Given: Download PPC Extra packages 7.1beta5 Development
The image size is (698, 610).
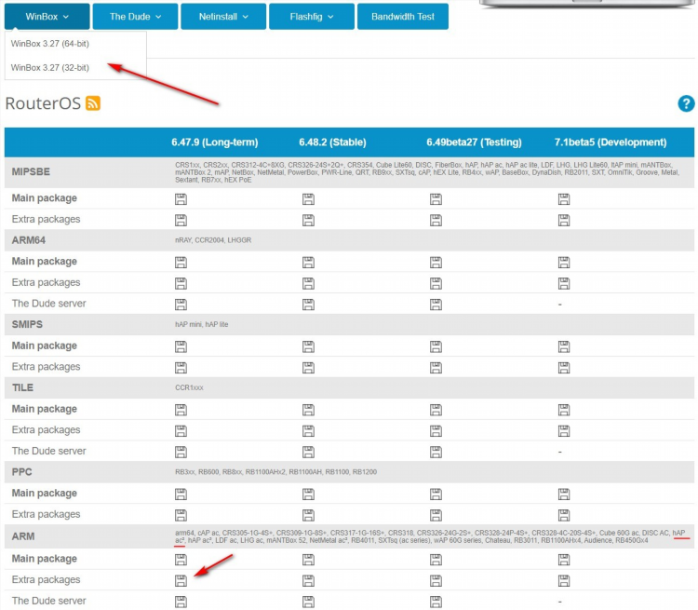Looking at the screenshot, I should (564, 515).
